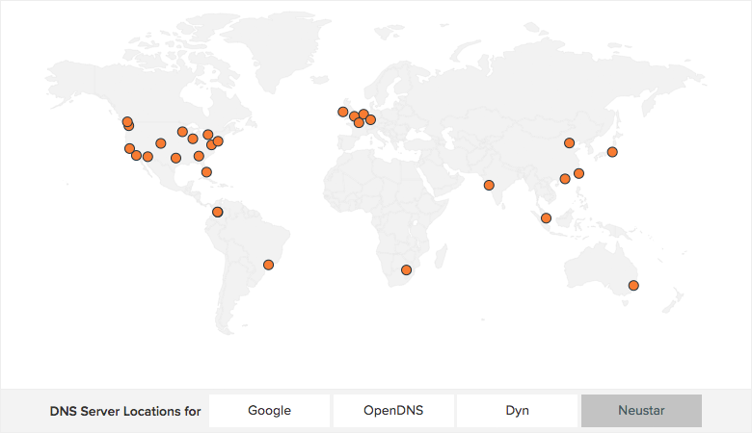Click the server marker in Australia
The image size is (752, 433).
click(x=633, y=285)
